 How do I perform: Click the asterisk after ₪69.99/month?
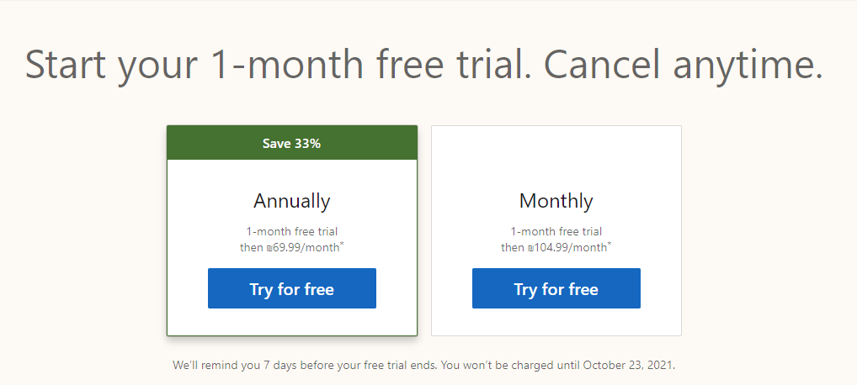click(342, 244)
